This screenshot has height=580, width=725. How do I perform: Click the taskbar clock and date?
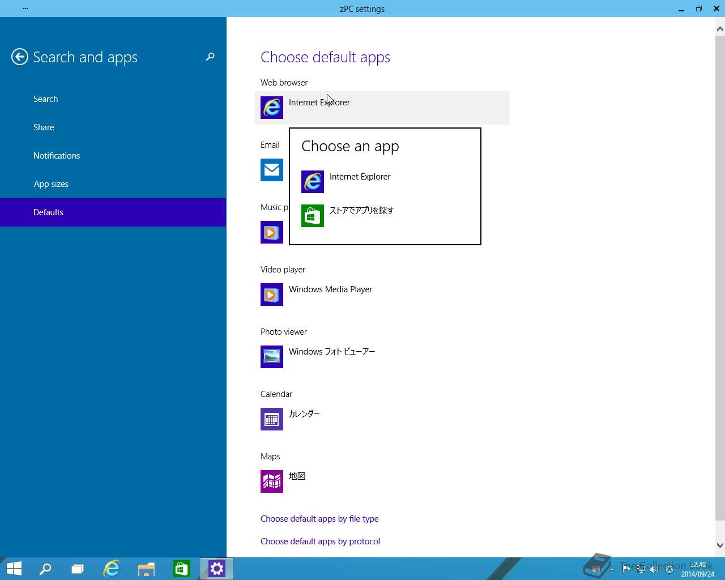[698, 569]
